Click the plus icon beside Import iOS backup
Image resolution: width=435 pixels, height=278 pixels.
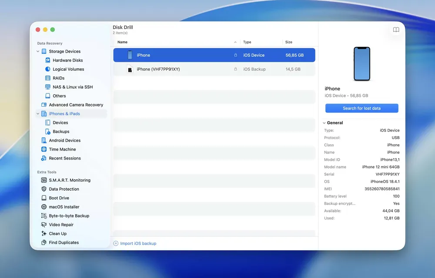click(x=116, y=243)
